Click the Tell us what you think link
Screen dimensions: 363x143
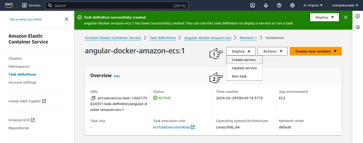25,19
